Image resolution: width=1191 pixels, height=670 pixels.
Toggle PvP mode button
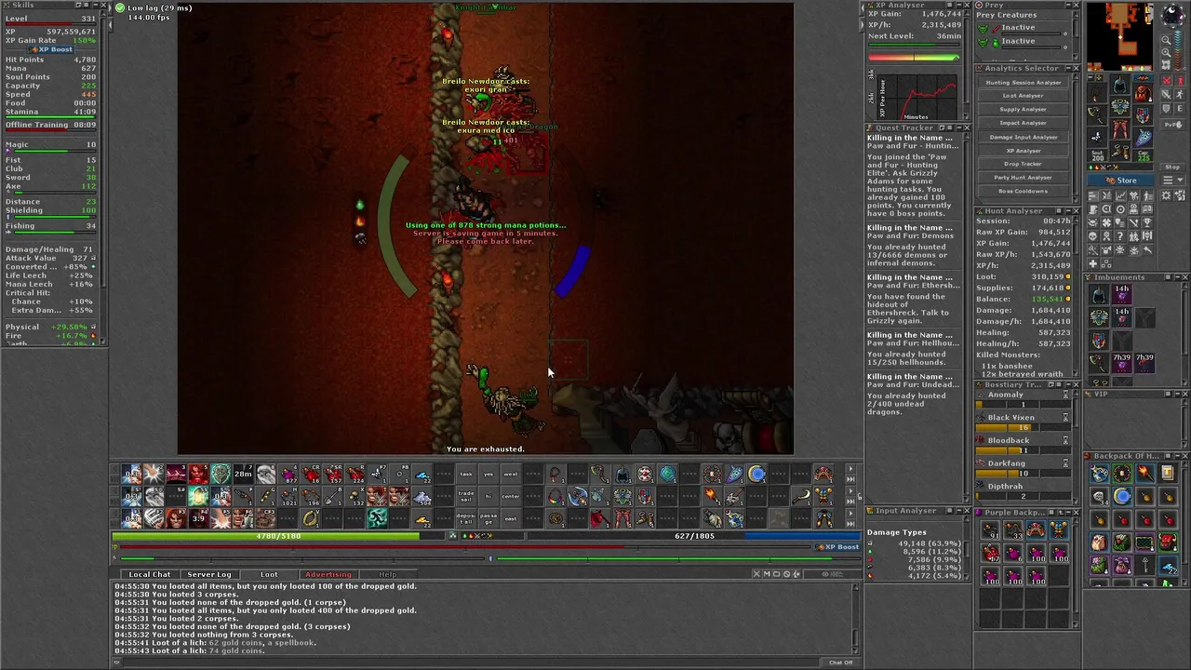tap(1172, 125)
